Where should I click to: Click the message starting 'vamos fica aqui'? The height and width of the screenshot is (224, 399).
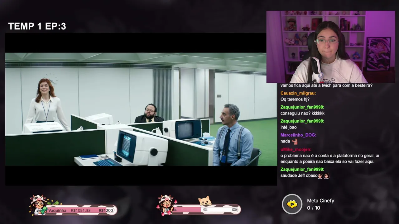(x=326, y=85)
